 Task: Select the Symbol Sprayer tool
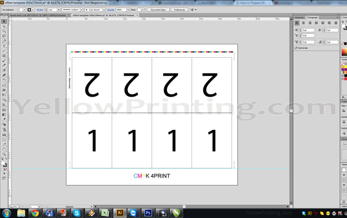4,130
